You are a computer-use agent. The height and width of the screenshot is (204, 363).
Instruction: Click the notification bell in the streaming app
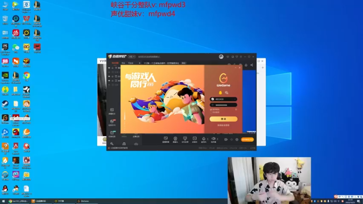[x=246, y=65]
